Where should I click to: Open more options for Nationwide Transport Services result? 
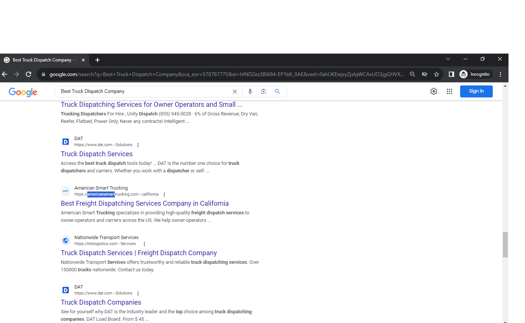(x=144, y=244)
